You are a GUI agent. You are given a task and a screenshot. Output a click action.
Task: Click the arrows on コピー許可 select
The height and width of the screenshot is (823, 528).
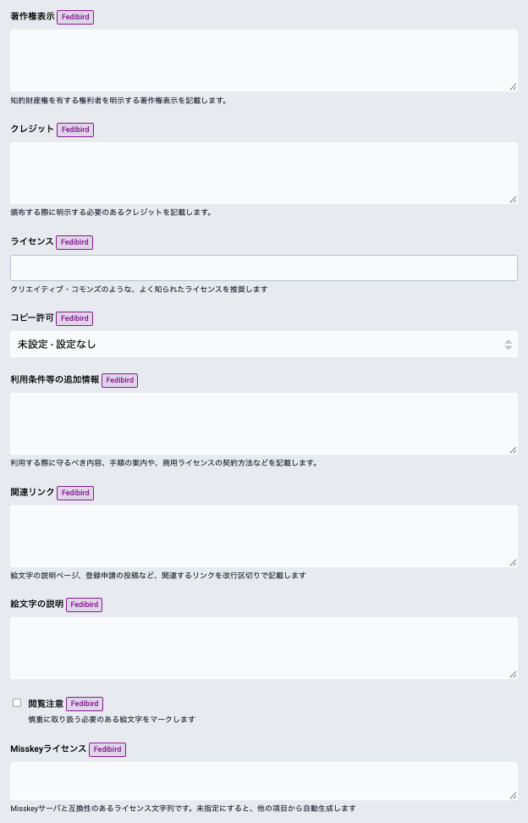tap(508, 345)
